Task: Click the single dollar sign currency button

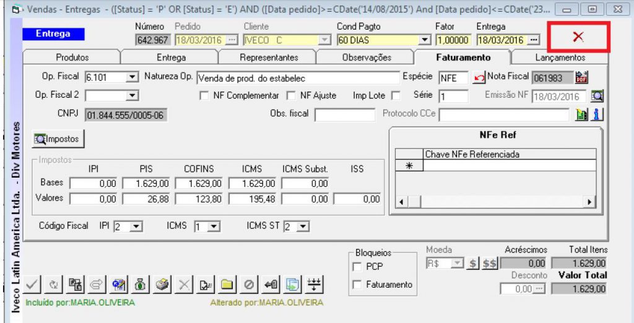Action: [472, 264]
